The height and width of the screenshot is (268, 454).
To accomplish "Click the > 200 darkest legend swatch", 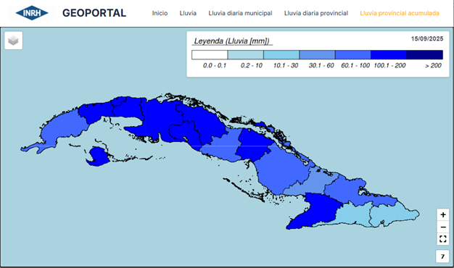I will 425,54.
